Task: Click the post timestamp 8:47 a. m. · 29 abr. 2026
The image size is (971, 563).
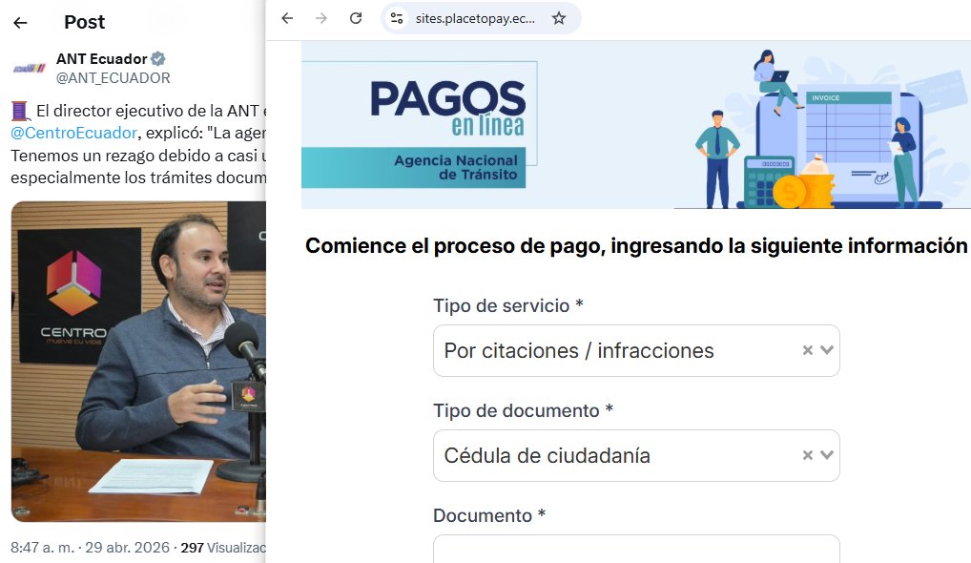Action: tap(90, 548)
